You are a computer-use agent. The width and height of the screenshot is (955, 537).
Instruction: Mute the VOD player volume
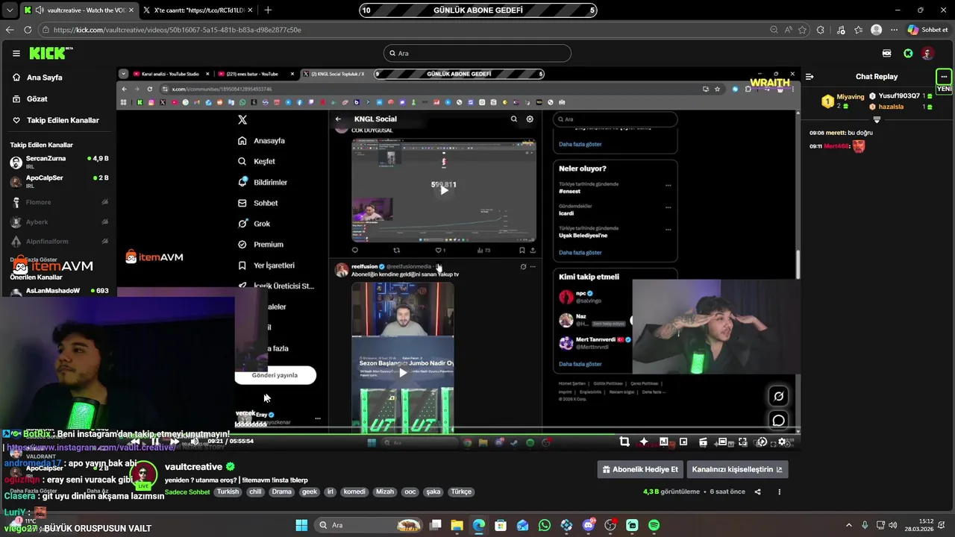[194, 442]
